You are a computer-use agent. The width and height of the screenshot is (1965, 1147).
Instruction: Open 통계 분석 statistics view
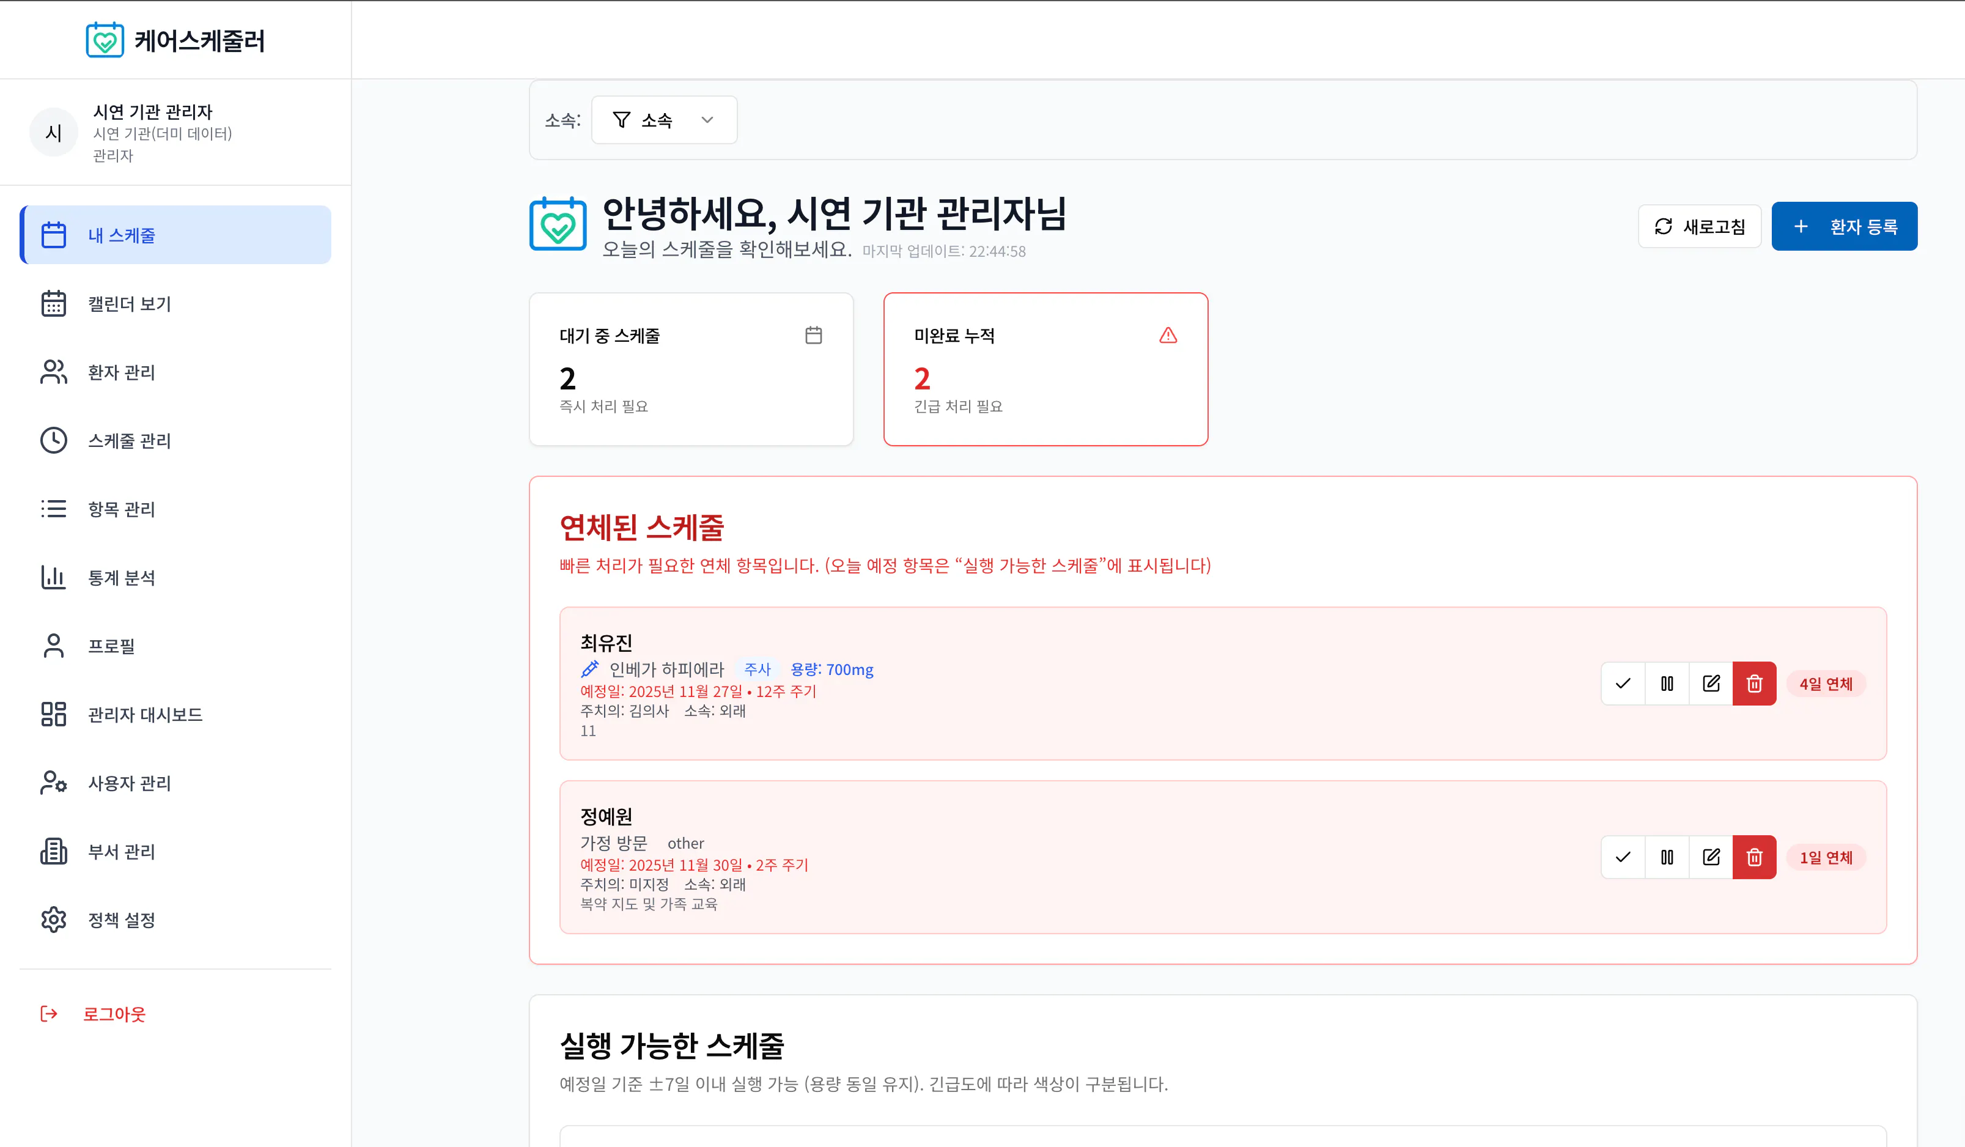[122, 577]
